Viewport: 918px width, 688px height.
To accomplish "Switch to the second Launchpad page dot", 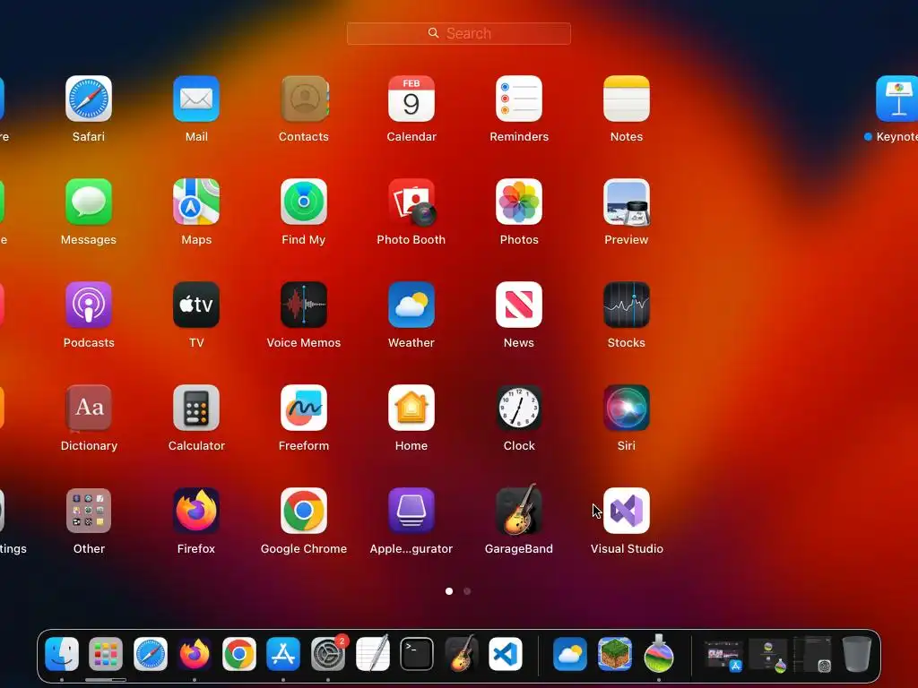I will pos(467,591).
